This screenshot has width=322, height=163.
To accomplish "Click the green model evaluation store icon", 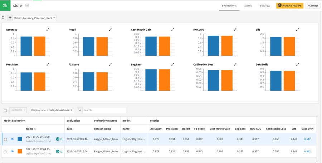I will [x=5, y=6].
